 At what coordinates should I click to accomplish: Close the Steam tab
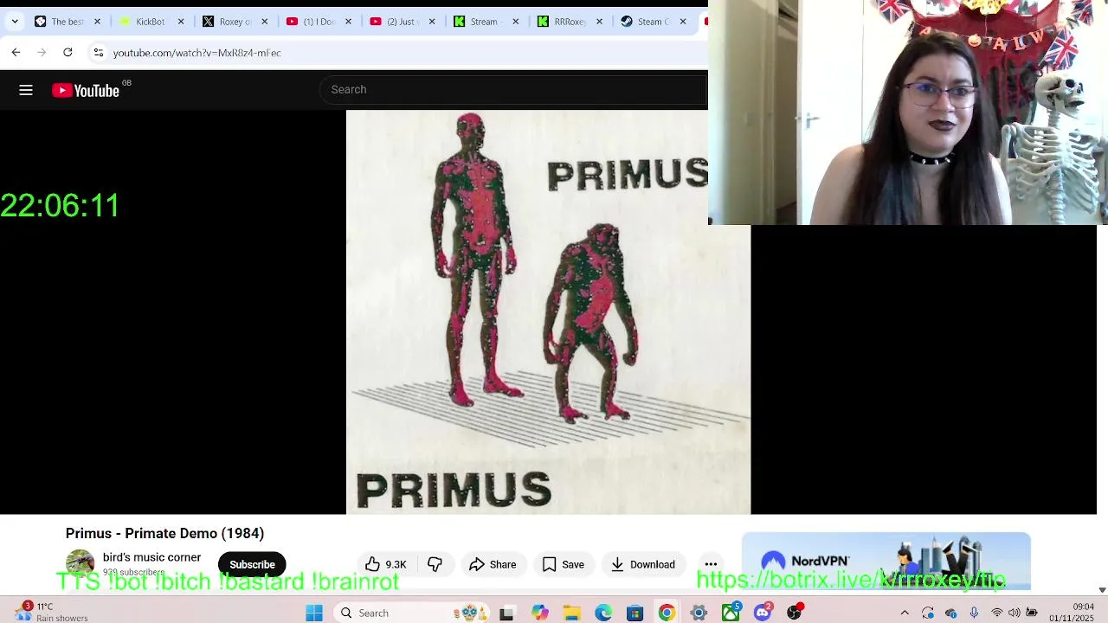click(683, 22)
